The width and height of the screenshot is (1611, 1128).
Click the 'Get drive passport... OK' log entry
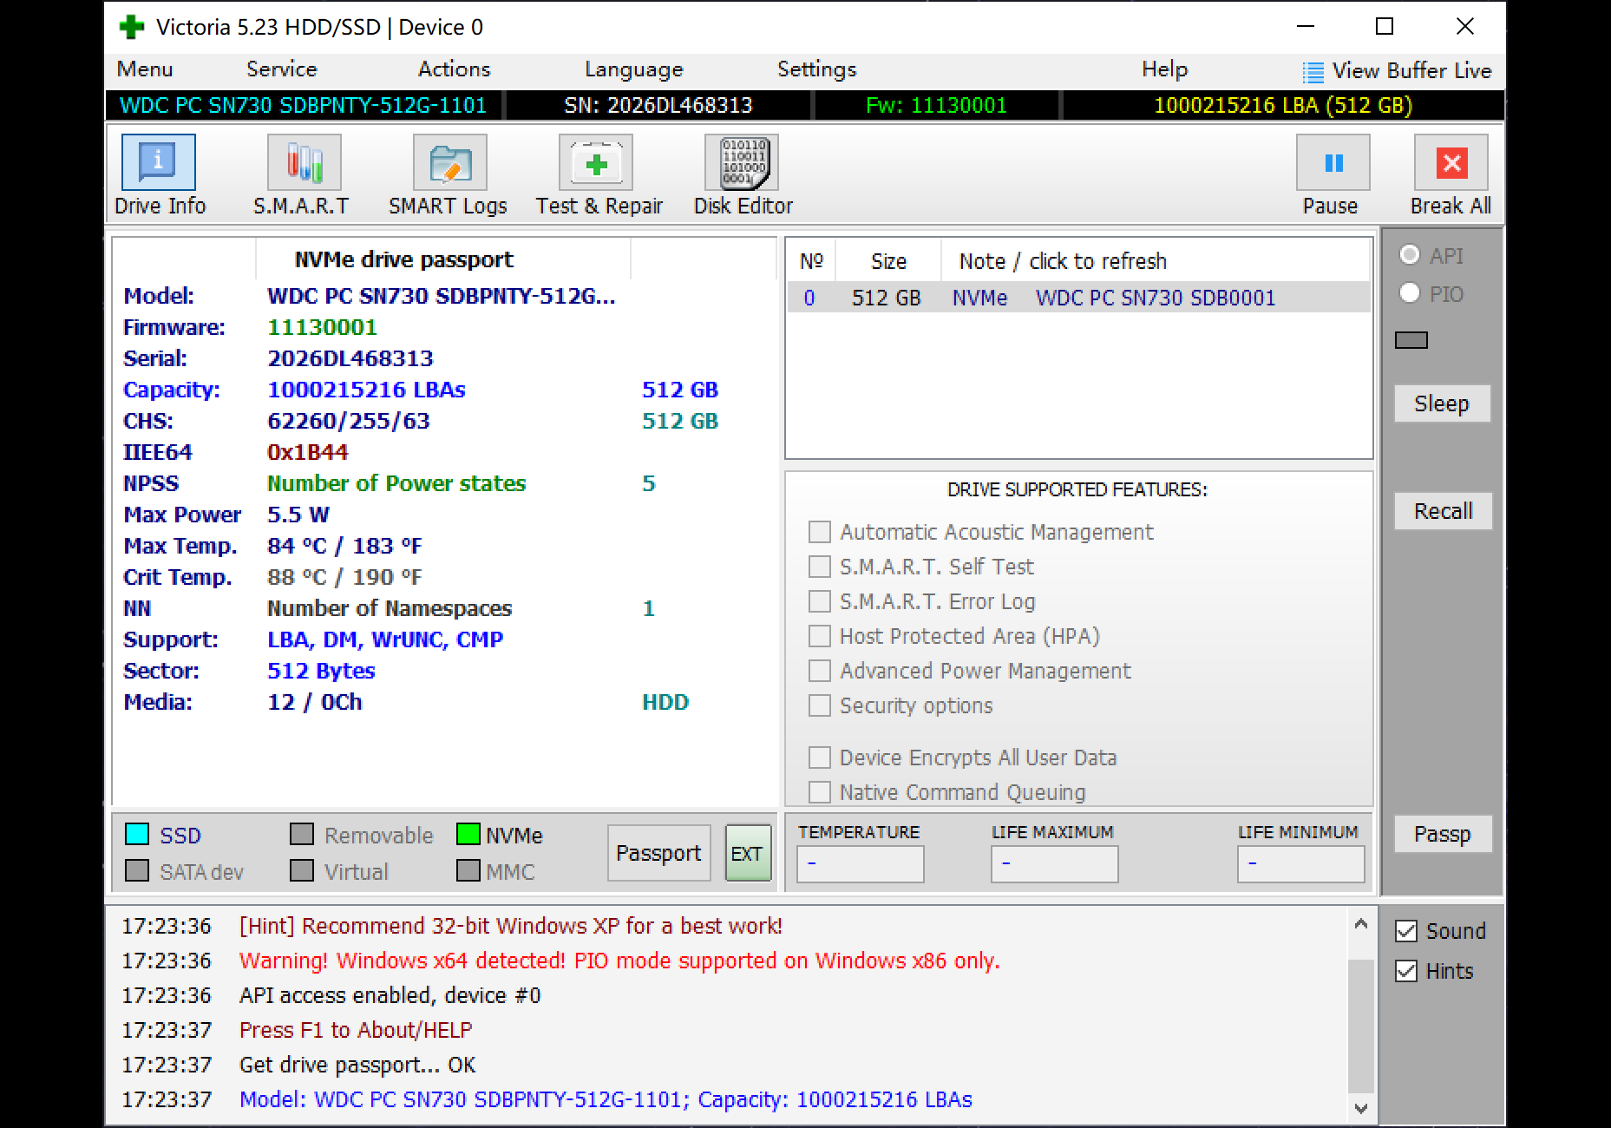(357, 1065)
